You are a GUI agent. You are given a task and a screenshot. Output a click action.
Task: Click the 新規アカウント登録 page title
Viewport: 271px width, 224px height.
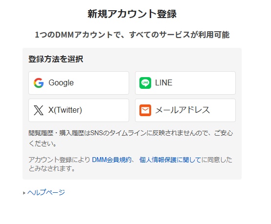(x=132, y=14)
